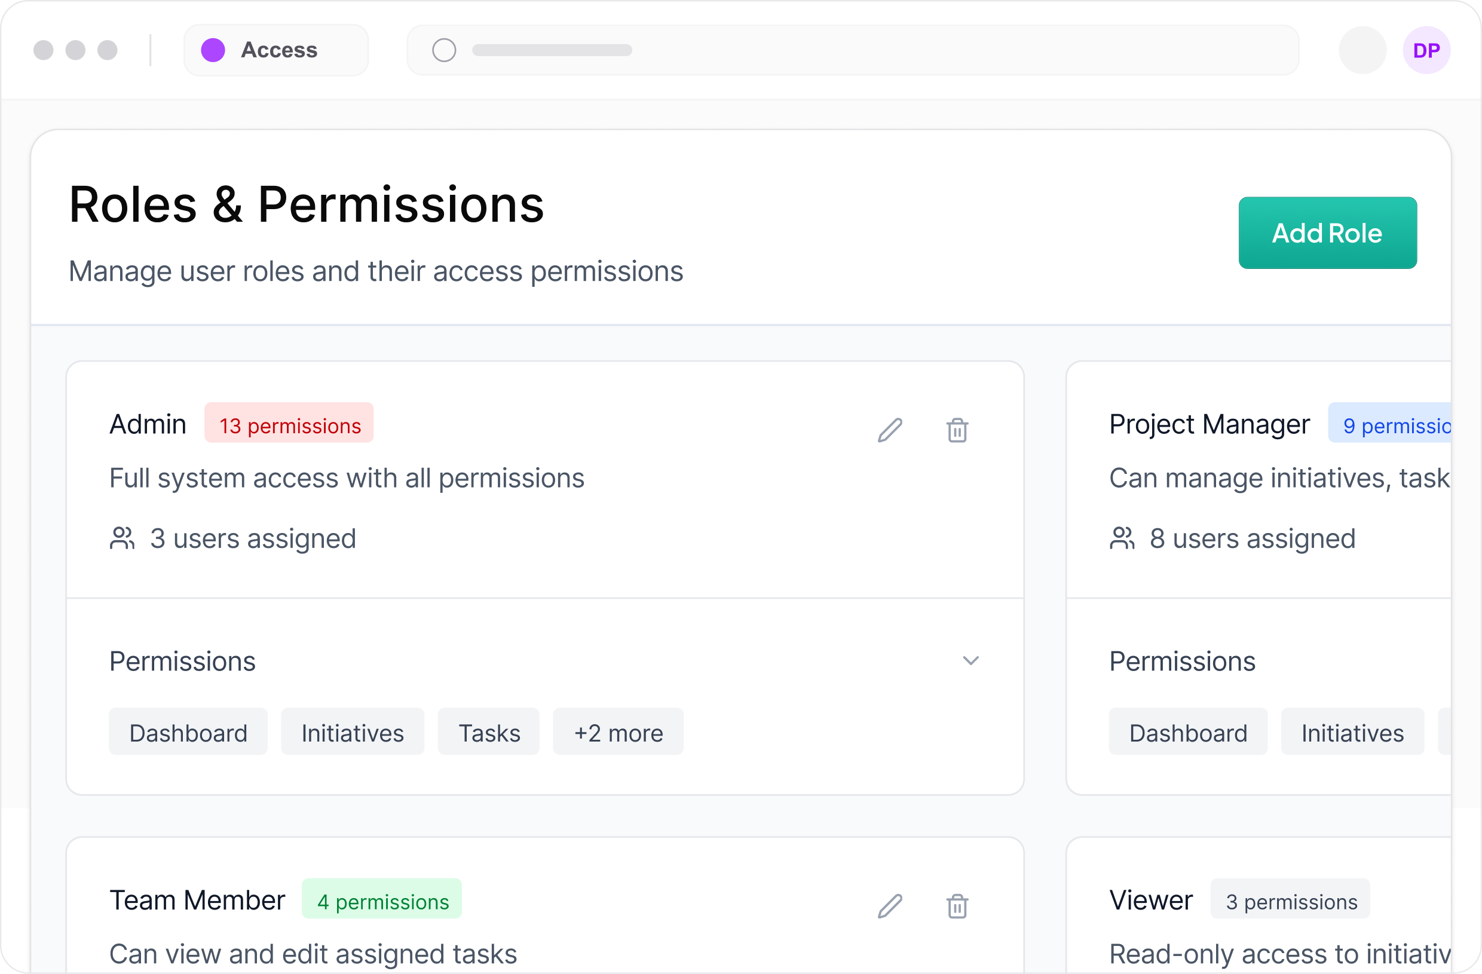Delete the Admin role trash icon

957,430
